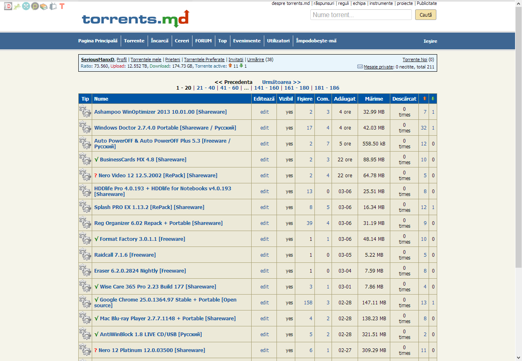Open the Torrente Noi link
This screenshot has width=522, height=361.
pyautogui.click(x=415, y=59)
